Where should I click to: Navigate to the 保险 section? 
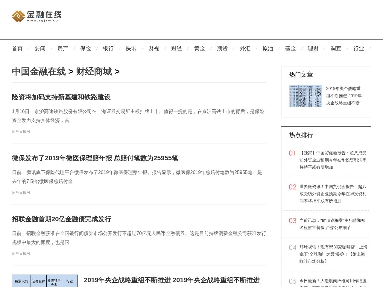85,48
